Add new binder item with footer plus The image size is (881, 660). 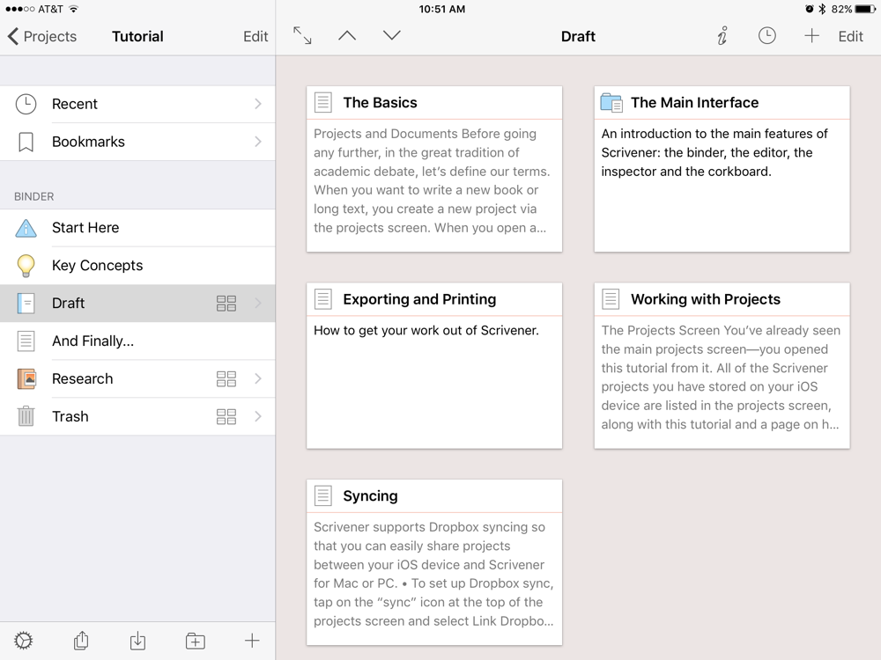tap(252, 641)
